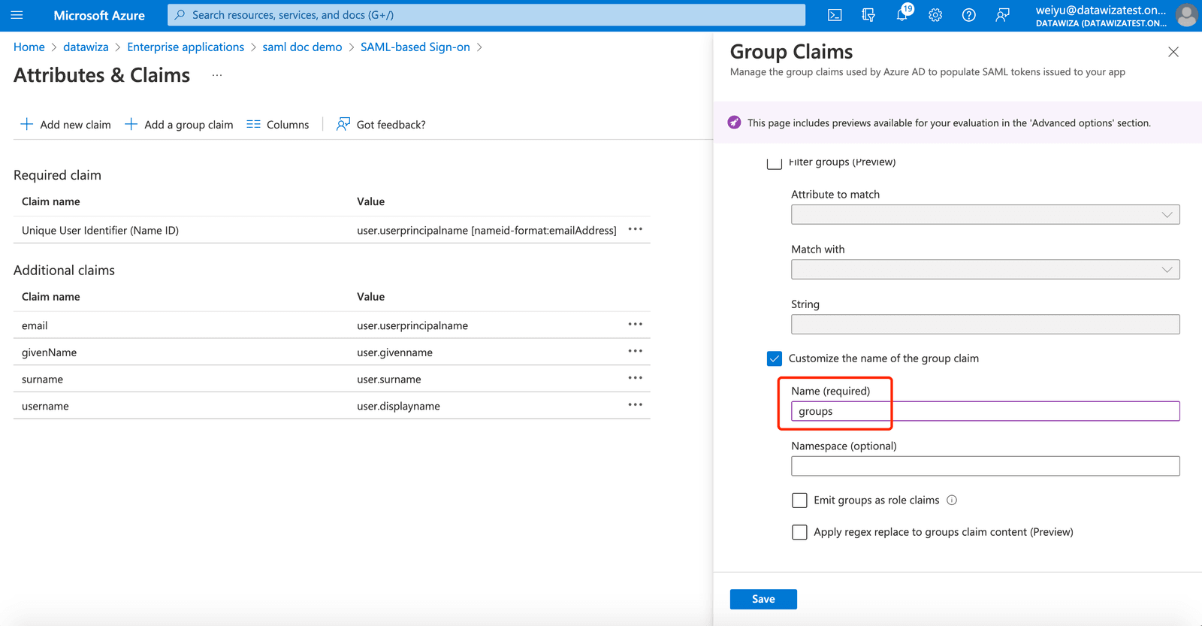Toggle the Filter groups (Preview) checkbox
The image size is (1202, 626).
775,162
